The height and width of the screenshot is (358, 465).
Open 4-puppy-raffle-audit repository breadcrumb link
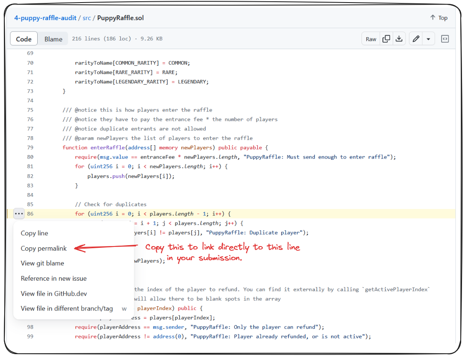[x=45, y=18]
